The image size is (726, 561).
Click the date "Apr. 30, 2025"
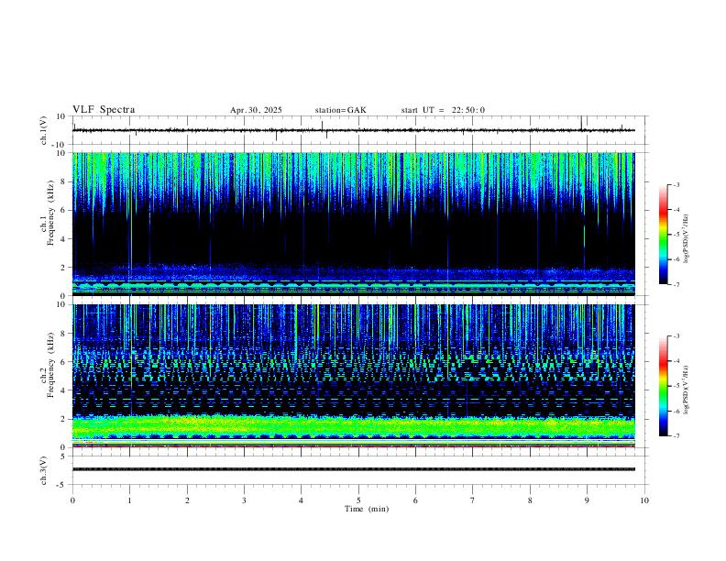pyautogui.click(x=256, y=110)
